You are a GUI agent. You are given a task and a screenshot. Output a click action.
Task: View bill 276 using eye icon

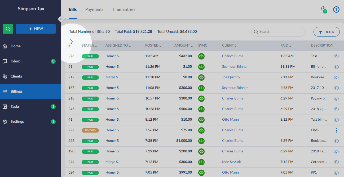(x=336, y=56)
